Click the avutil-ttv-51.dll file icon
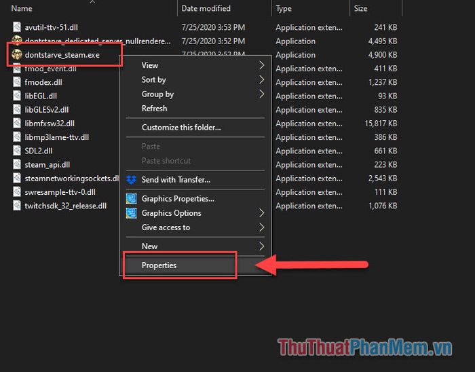 (x=17, y=27)
